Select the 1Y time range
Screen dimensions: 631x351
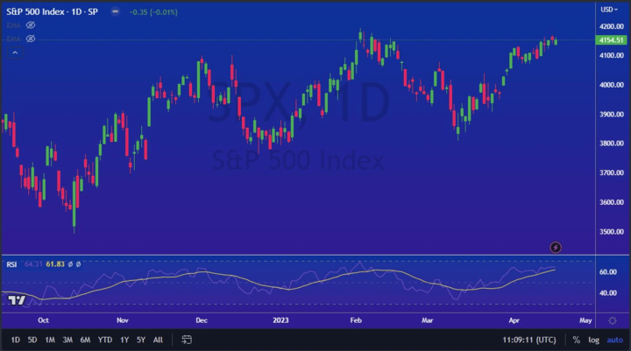(x=124, y=340)
